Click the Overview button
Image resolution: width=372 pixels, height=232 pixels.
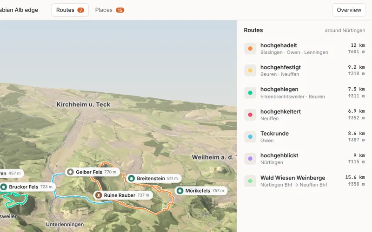349,10
